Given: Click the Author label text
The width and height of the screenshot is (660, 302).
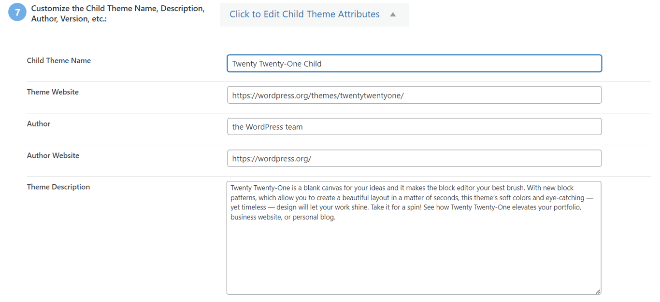Looking at the screenshot, I should (x=39, y=124).
